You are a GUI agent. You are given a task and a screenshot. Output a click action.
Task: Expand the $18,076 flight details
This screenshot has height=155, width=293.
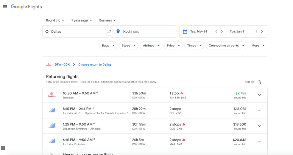click(x=259, y=110)
